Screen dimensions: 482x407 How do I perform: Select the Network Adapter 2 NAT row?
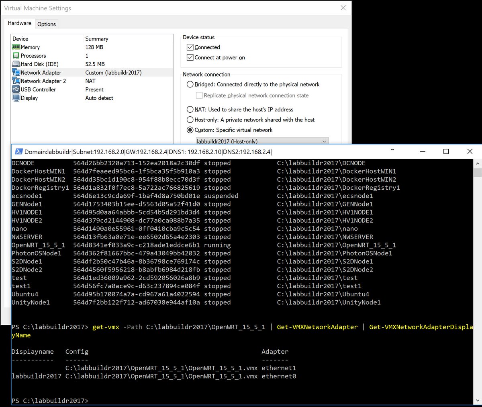click(92, 81)
